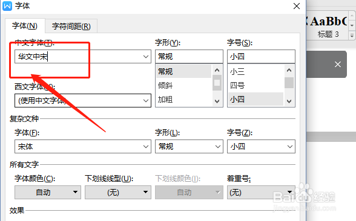Select 小三 in the 字号 list
The image size is (356, 221).
coord(256,71)
